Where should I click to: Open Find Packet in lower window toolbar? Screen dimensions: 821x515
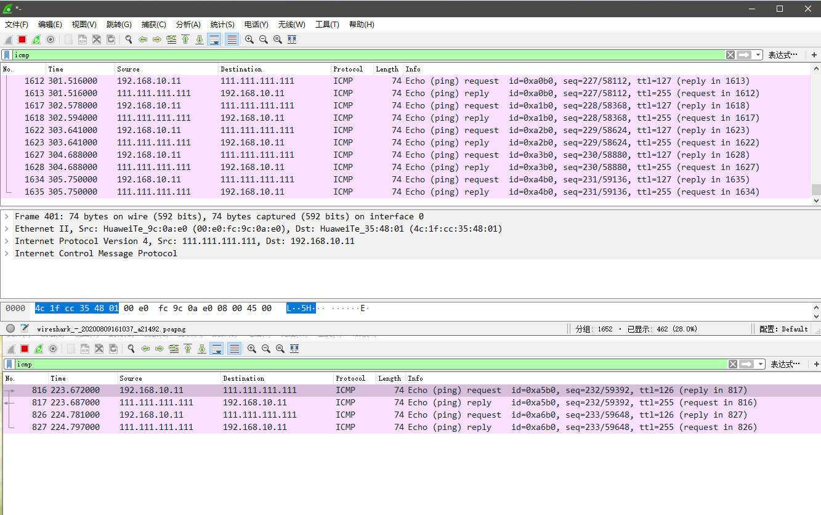pos(131,349)
